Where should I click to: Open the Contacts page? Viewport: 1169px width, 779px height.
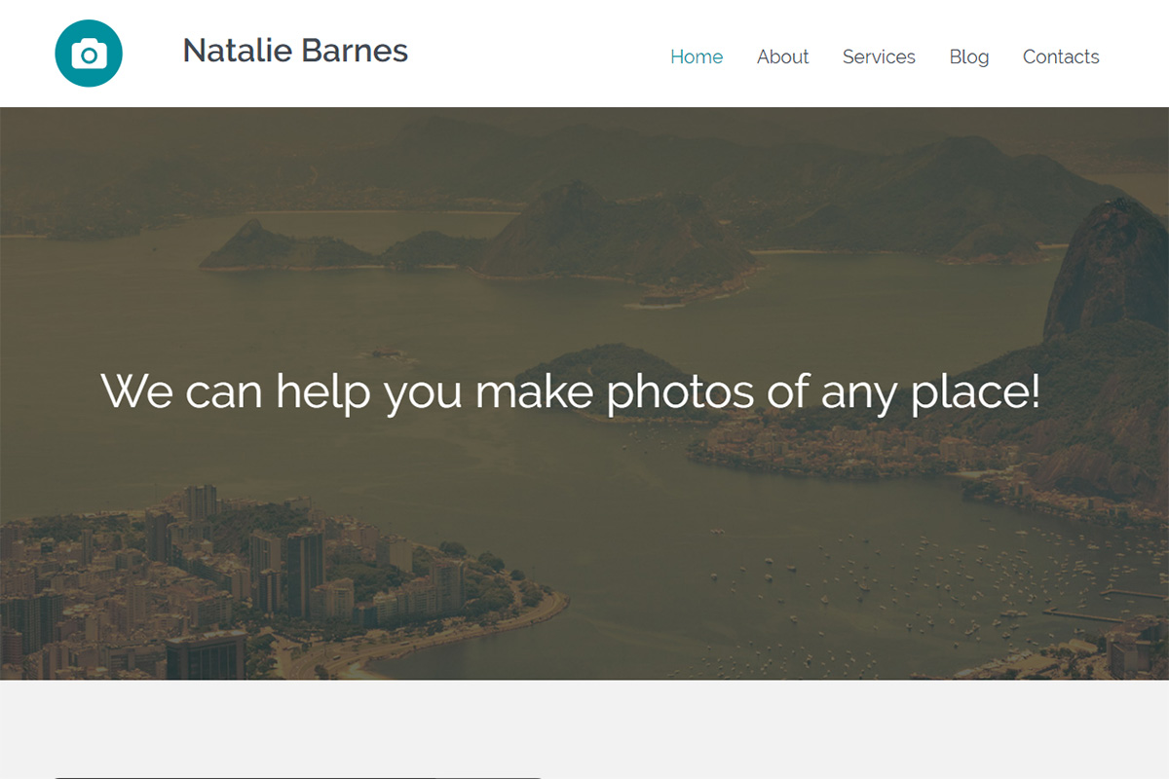coord(1061,56)
